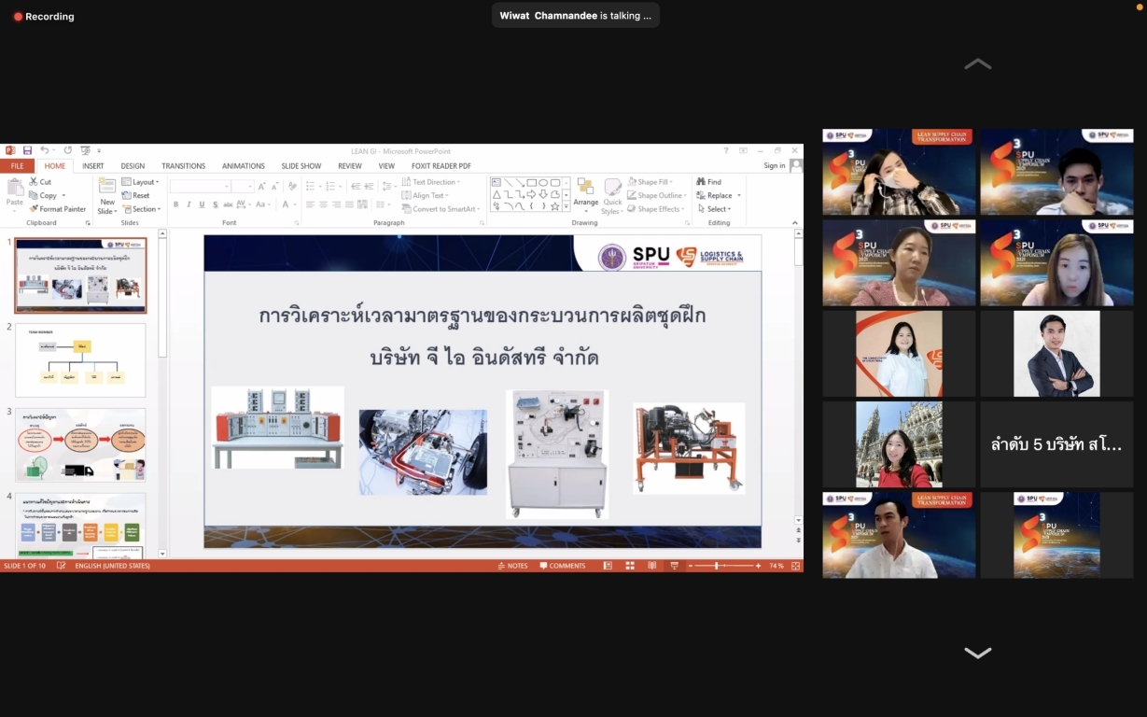Decrease font size with the smaller A icon

pyautogui.click(x=274, y=187)
